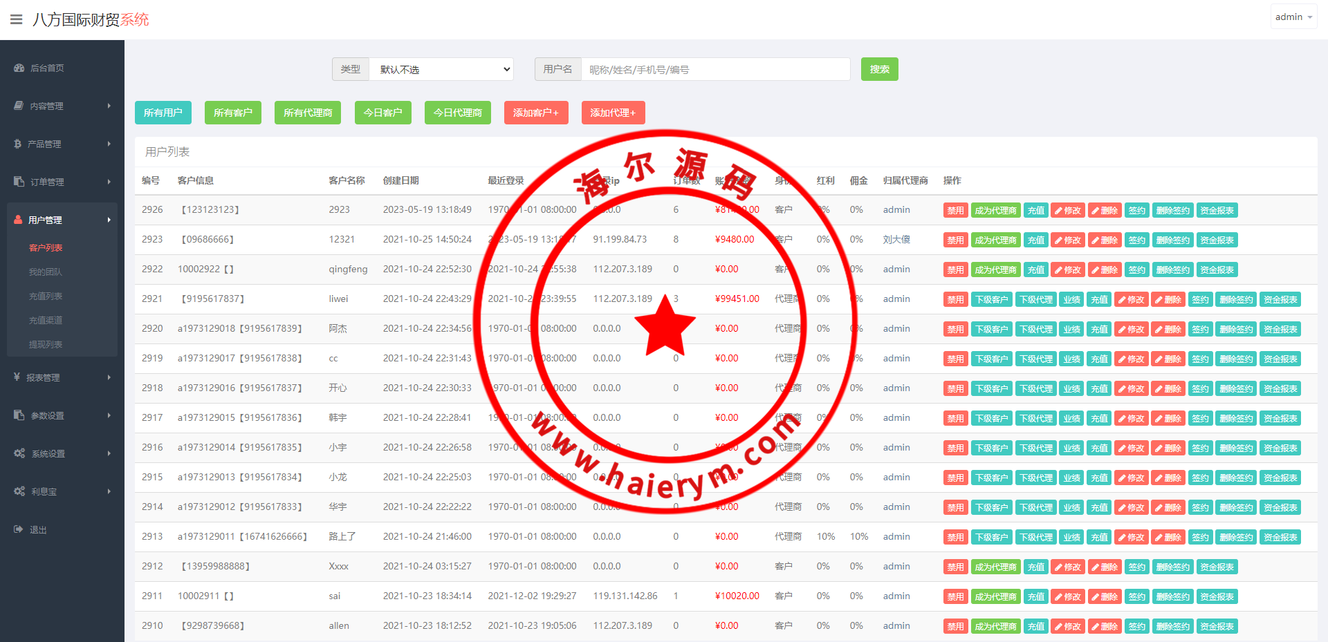1328x642 pixels.
Task: Click the gears icon beside 系统设置
Action: [19, 453]
